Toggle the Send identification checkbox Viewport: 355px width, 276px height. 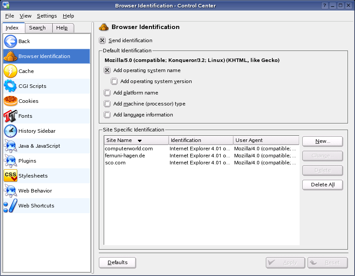(102, 40)
